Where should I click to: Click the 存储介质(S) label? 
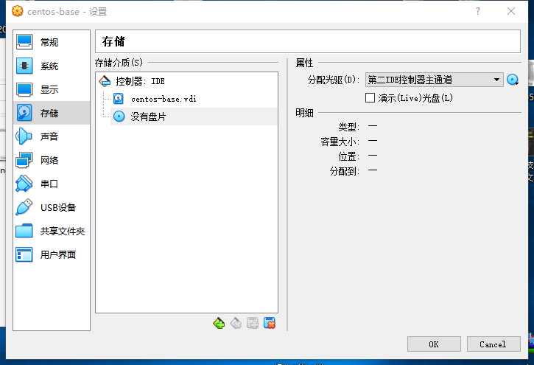[119, 63]
